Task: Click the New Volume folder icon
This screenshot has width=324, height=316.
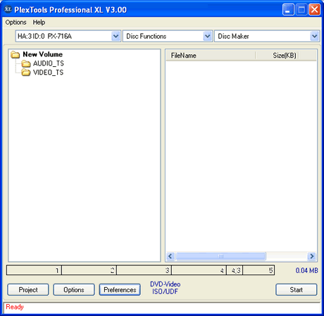Action: 15,55
